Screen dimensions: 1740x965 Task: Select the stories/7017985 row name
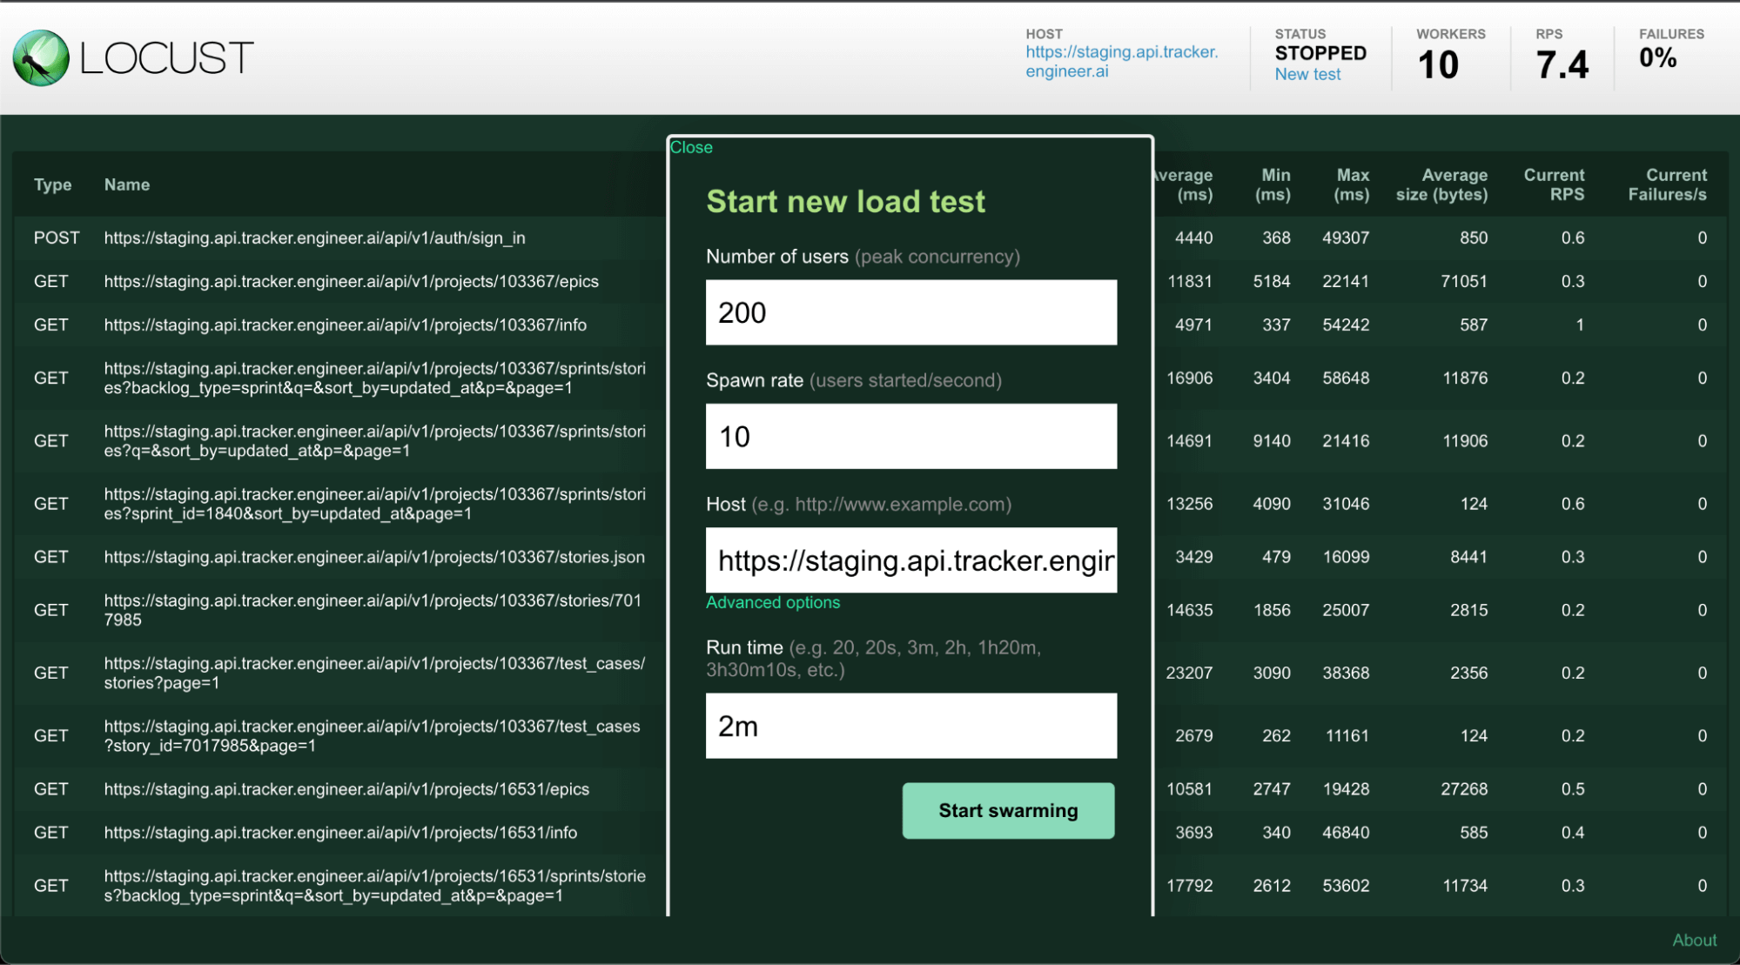click(x=373, y=610)
